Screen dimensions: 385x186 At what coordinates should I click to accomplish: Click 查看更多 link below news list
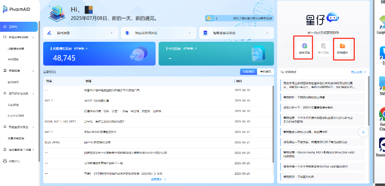tap(158, 179)
